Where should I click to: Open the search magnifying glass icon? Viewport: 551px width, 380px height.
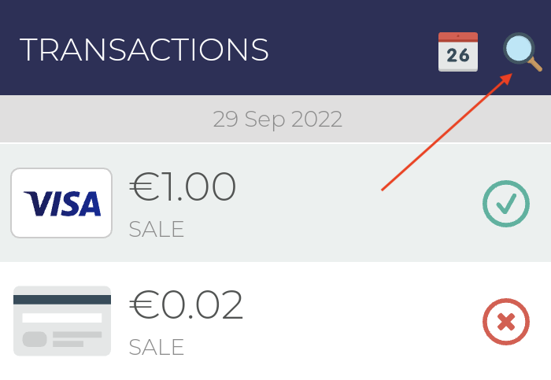click(520, 50)
